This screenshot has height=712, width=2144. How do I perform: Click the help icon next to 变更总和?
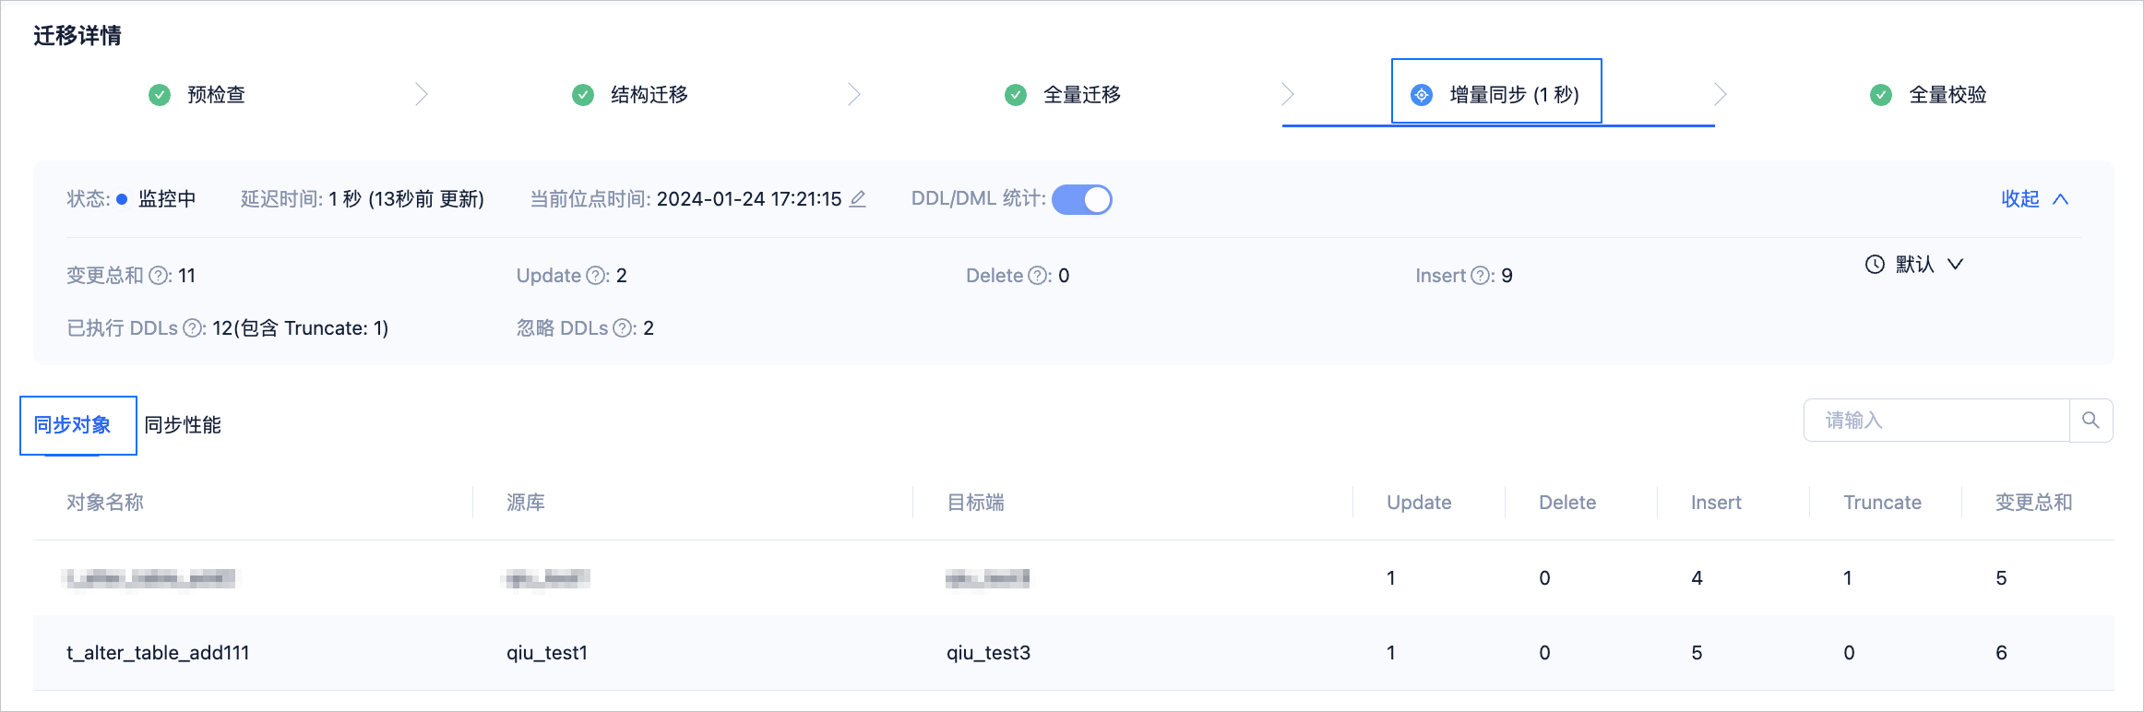(x=159, y=276)
